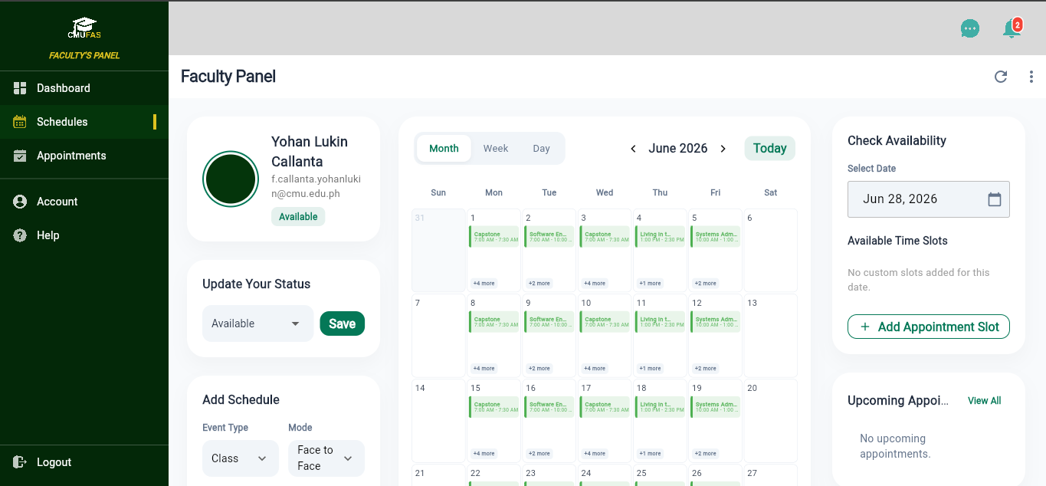
Task: Open the calendar picker icon in Select Date
Action: click(995, 199)
